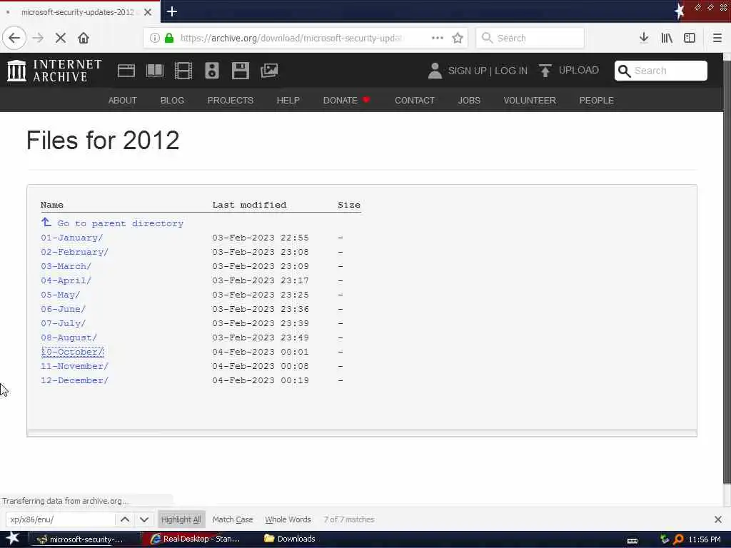Open the 01-January/ folder
The image size is (731, 548).
click(x=72, y=238)
